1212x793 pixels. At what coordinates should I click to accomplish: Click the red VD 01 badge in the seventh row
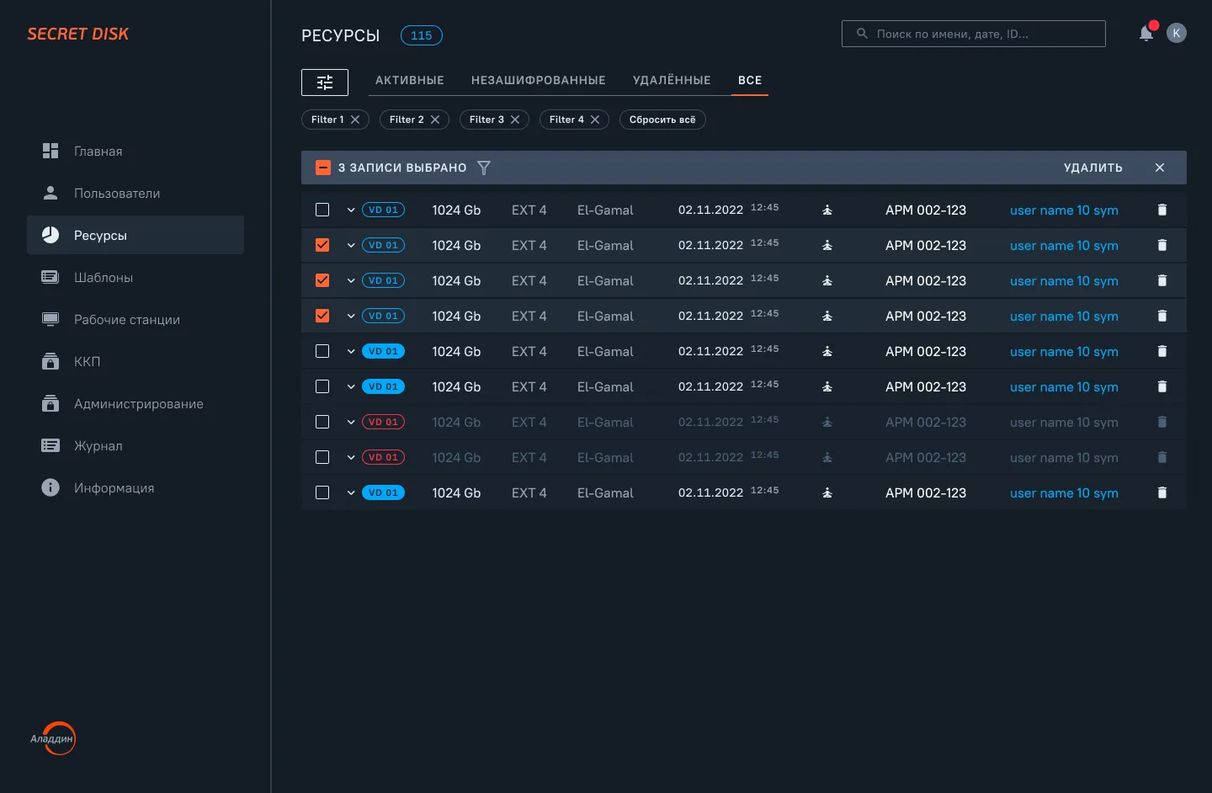coord(384,422)
